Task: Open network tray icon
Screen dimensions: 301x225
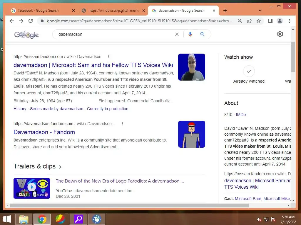Action: [266, 219]
